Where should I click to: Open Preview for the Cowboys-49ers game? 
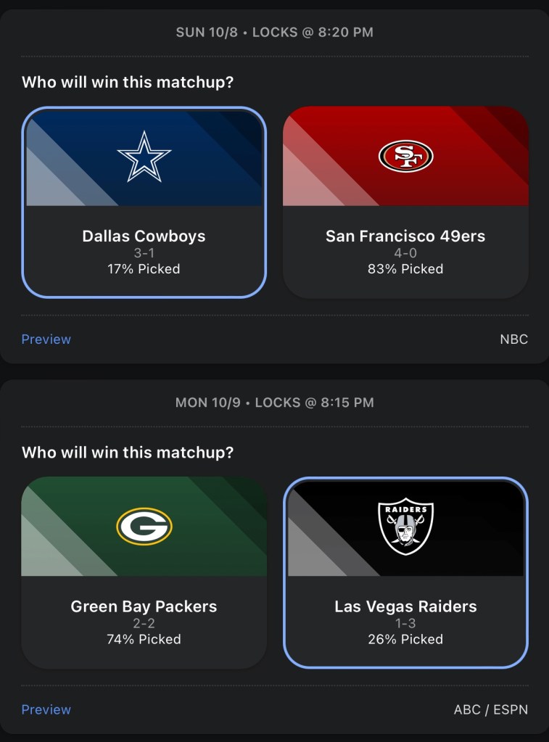pyautogui.click(x=46, y=339)
